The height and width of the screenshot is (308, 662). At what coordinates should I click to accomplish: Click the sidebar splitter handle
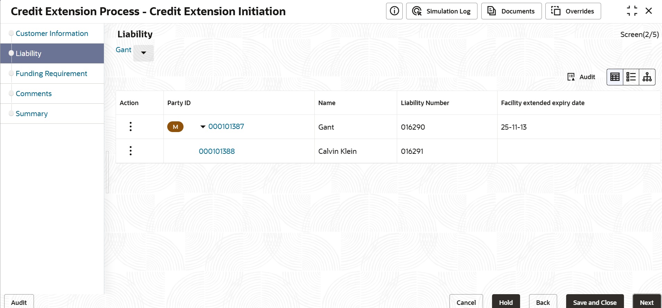(107, 172)
